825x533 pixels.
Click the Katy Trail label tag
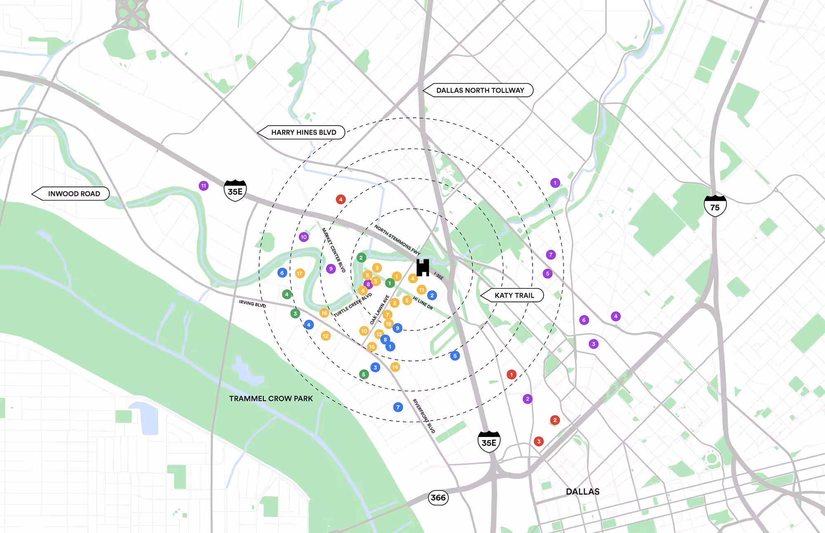514,295
